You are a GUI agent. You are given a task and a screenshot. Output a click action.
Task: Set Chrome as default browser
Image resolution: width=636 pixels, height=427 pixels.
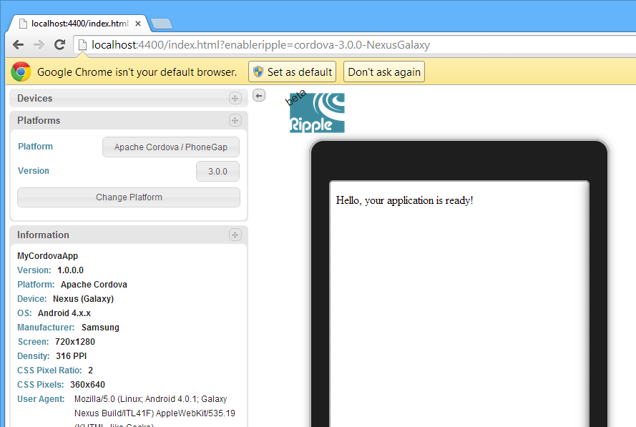pyautogui.click(x=293, y=72)
